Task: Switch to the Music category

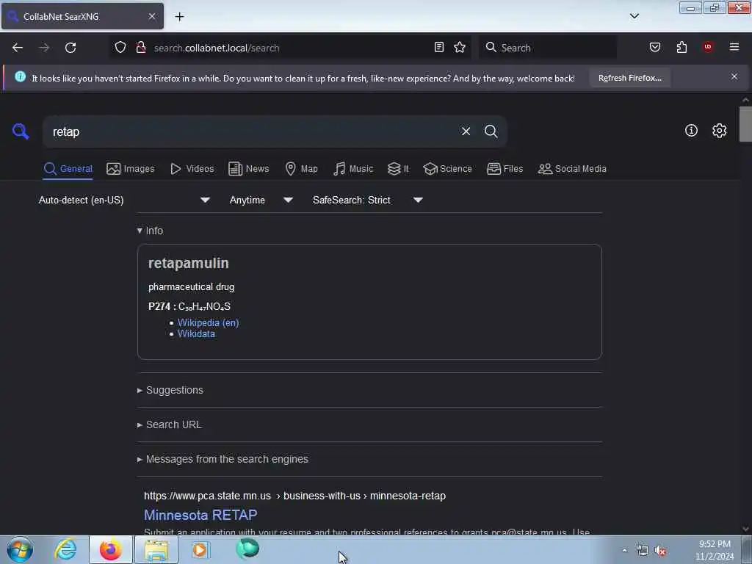Action: click(353, 169)
